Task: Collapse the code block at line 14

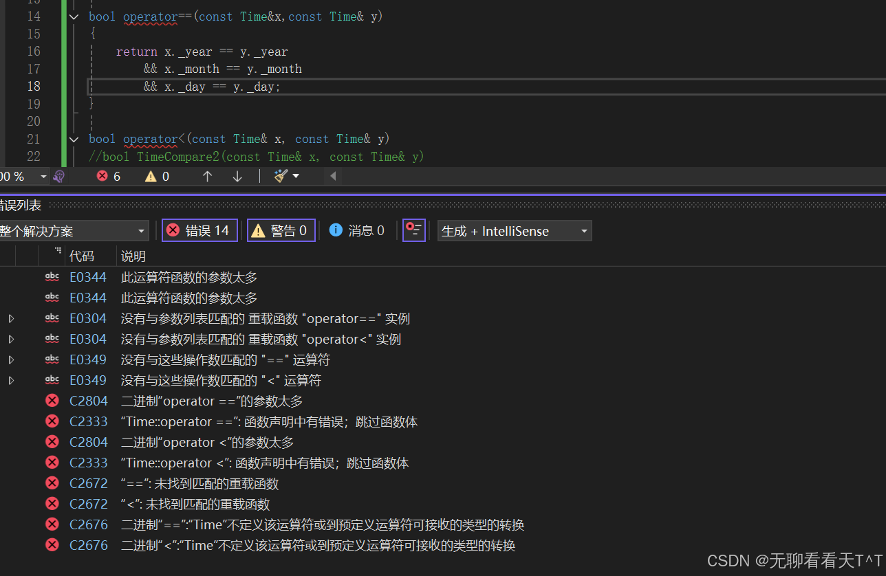Action: point(74,16)
